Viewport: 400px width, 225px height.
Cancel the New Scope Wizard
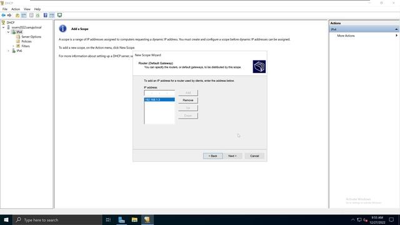pyautogui.click(x=254, y=156)
